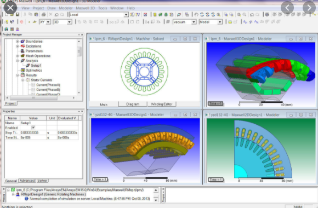Click the Save (floppy disk) toolbar icon

pos(18,15)
